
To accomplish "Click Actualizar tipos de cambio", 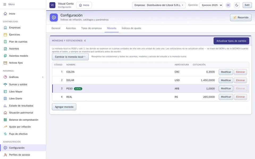I will coord(231,41).
